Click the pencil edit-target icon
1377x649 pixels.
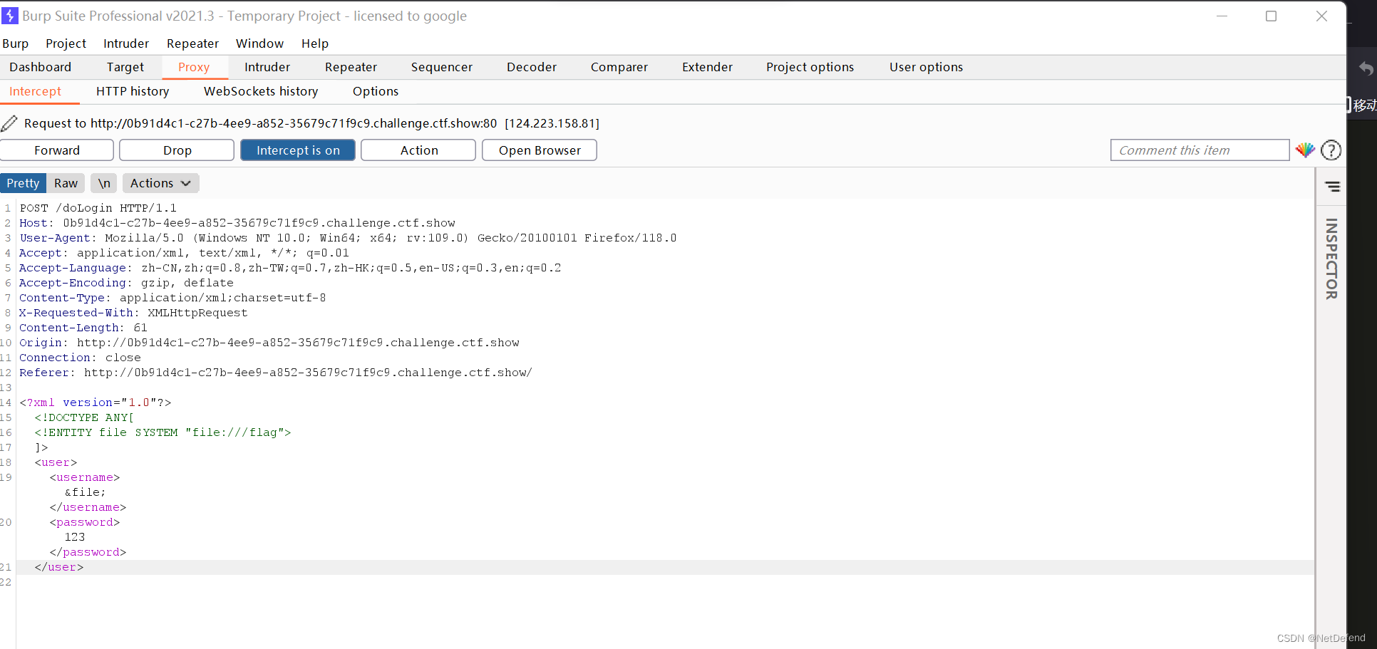pos(9,123)
